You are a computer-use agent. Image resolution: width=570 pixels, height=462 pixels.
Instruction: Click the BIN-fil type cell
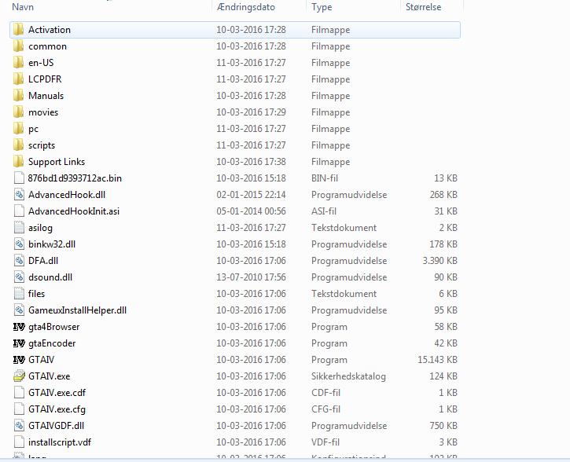(325, 178)
